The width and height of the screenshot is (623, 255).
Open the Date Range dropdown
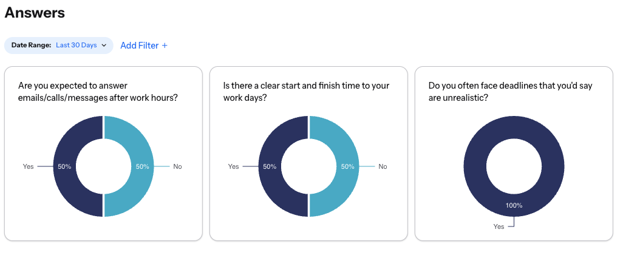(59, 46)
